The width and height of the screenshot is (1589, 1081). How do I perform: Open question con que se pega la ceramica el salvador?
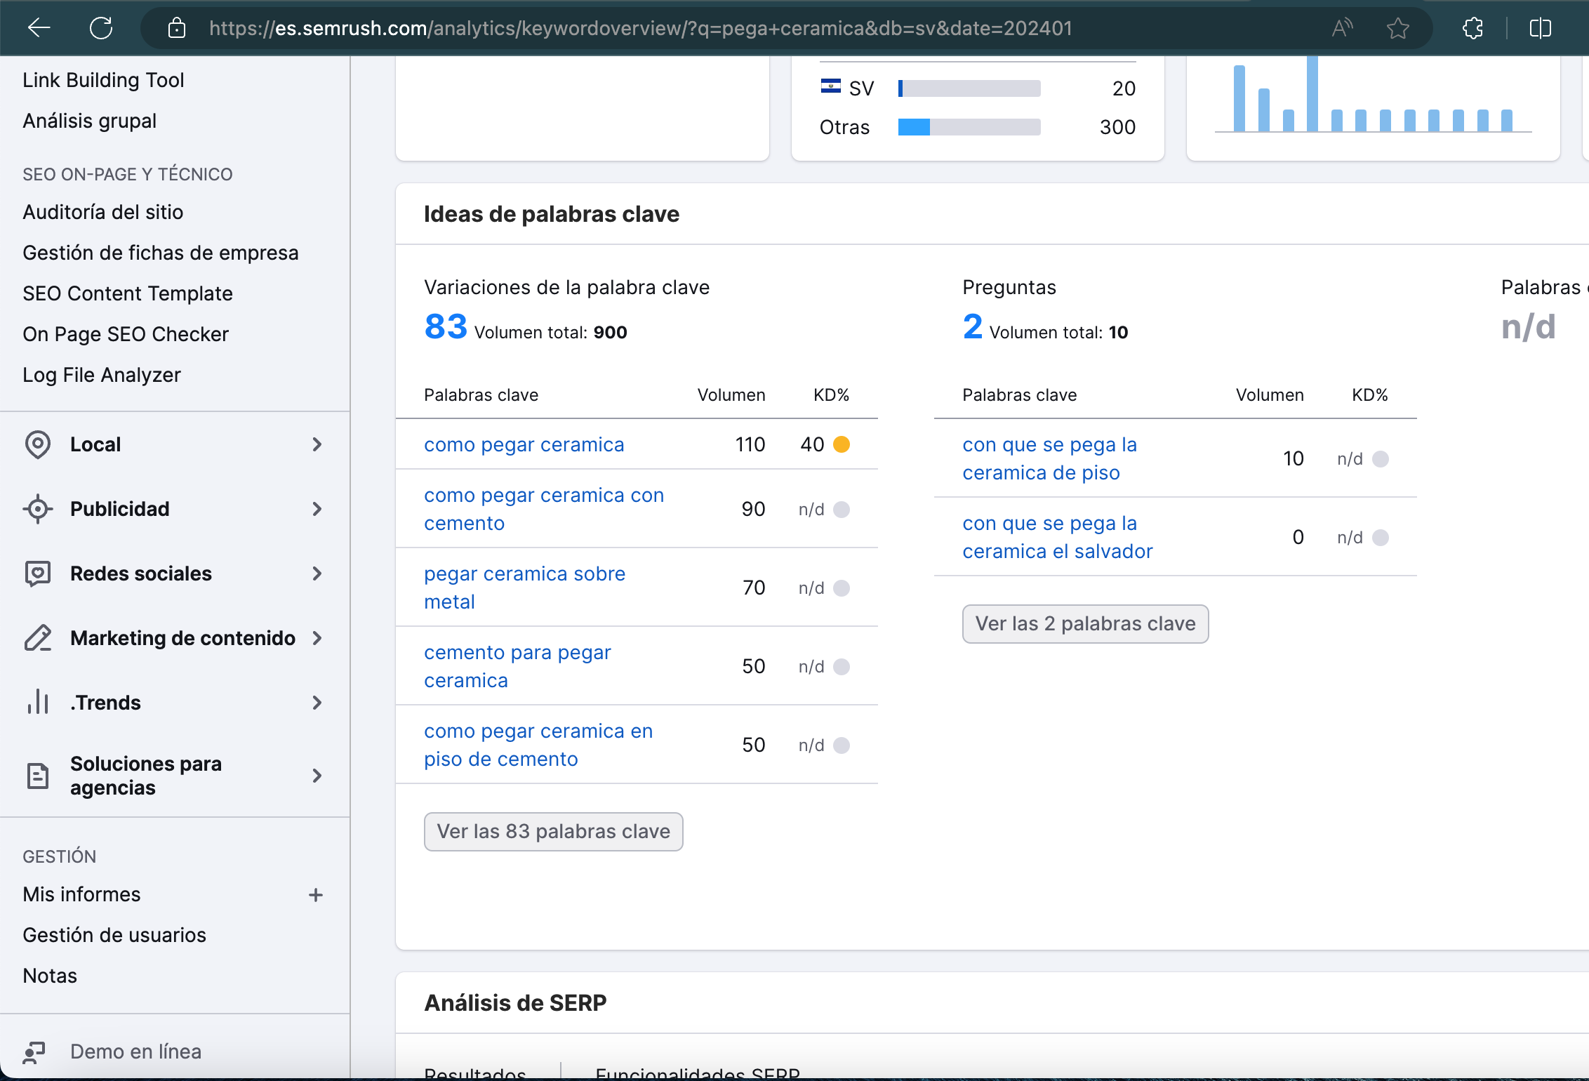1057,537
